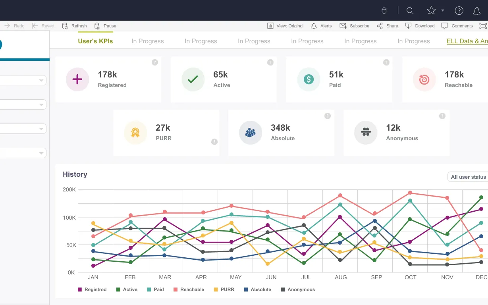This screenshot has height=305, width=488.
Task: Open help tooltip on Anonymous card
Action: click(x=442, y=116)
